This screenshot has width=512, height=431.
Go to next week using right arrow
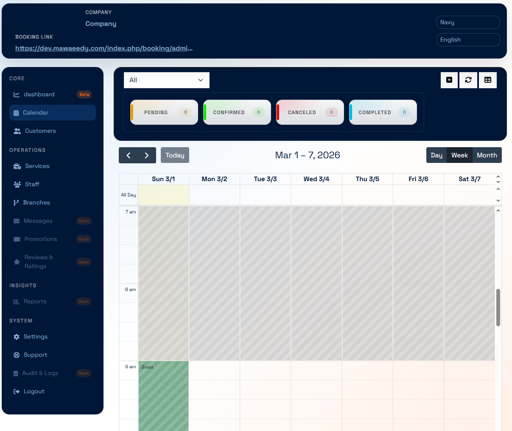(147, 155)
